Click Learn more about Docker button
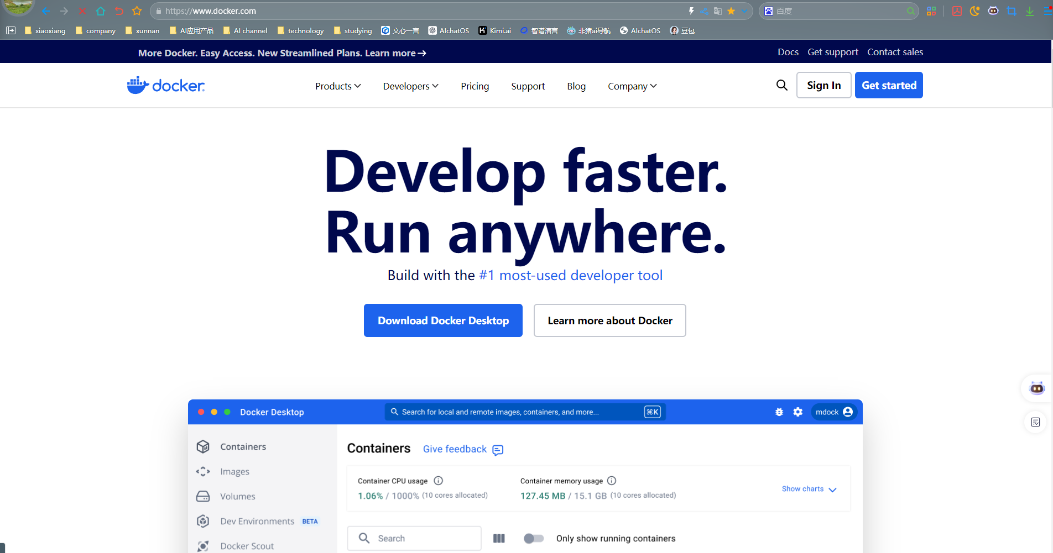The width and height of the screenshot is (1053, 553). (610, 320)
